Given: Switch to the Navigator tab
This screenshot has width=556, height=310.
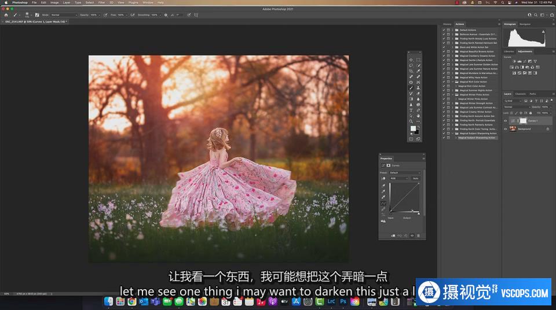Looking at the screenshot, I should (525, 24).
